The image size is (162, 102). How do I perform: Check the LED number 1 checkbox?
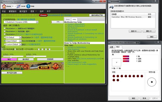point(39,49)
